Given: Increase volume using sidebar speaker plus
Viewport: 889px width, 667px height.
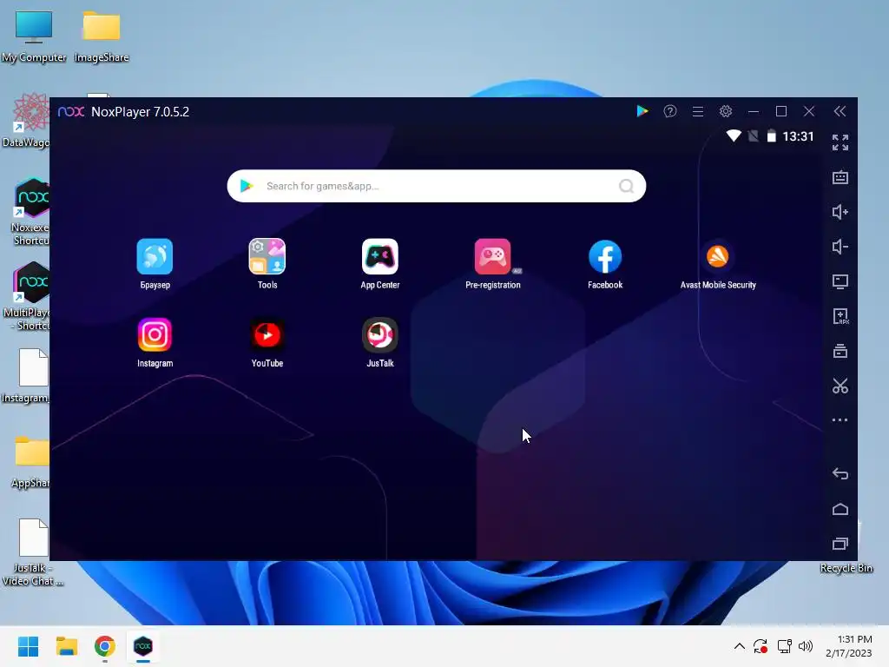Looking at the screenshot, I should (x=840, y=212).
